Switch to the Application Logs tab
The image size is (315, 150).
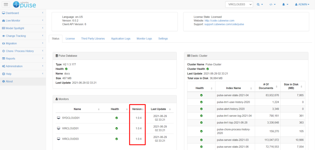tap(121, 39)
